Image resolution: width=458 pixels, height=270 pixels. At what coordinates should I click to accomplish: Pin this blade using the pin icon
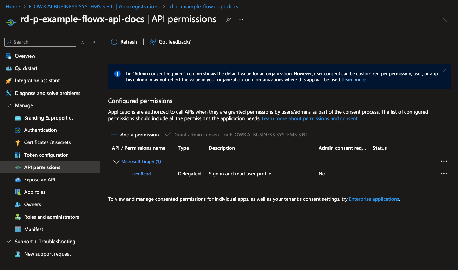tap(228, 19)
